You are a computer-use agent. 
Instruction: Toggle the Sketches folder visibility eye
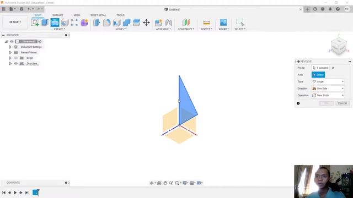(x=16, y=64)
